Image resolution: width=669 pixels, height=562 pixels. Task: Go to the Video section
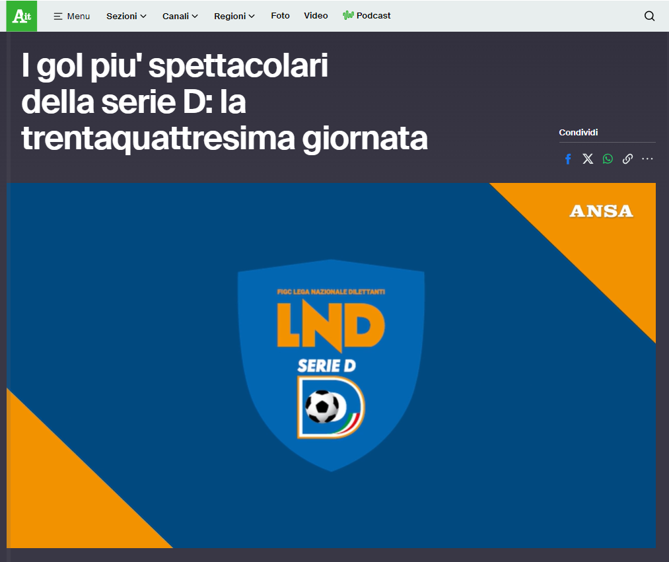(316, 16)
